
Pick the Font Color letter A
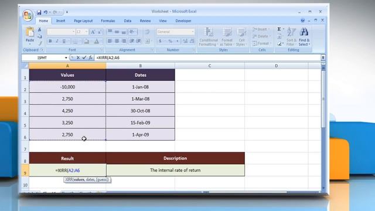tap(96, 42)
